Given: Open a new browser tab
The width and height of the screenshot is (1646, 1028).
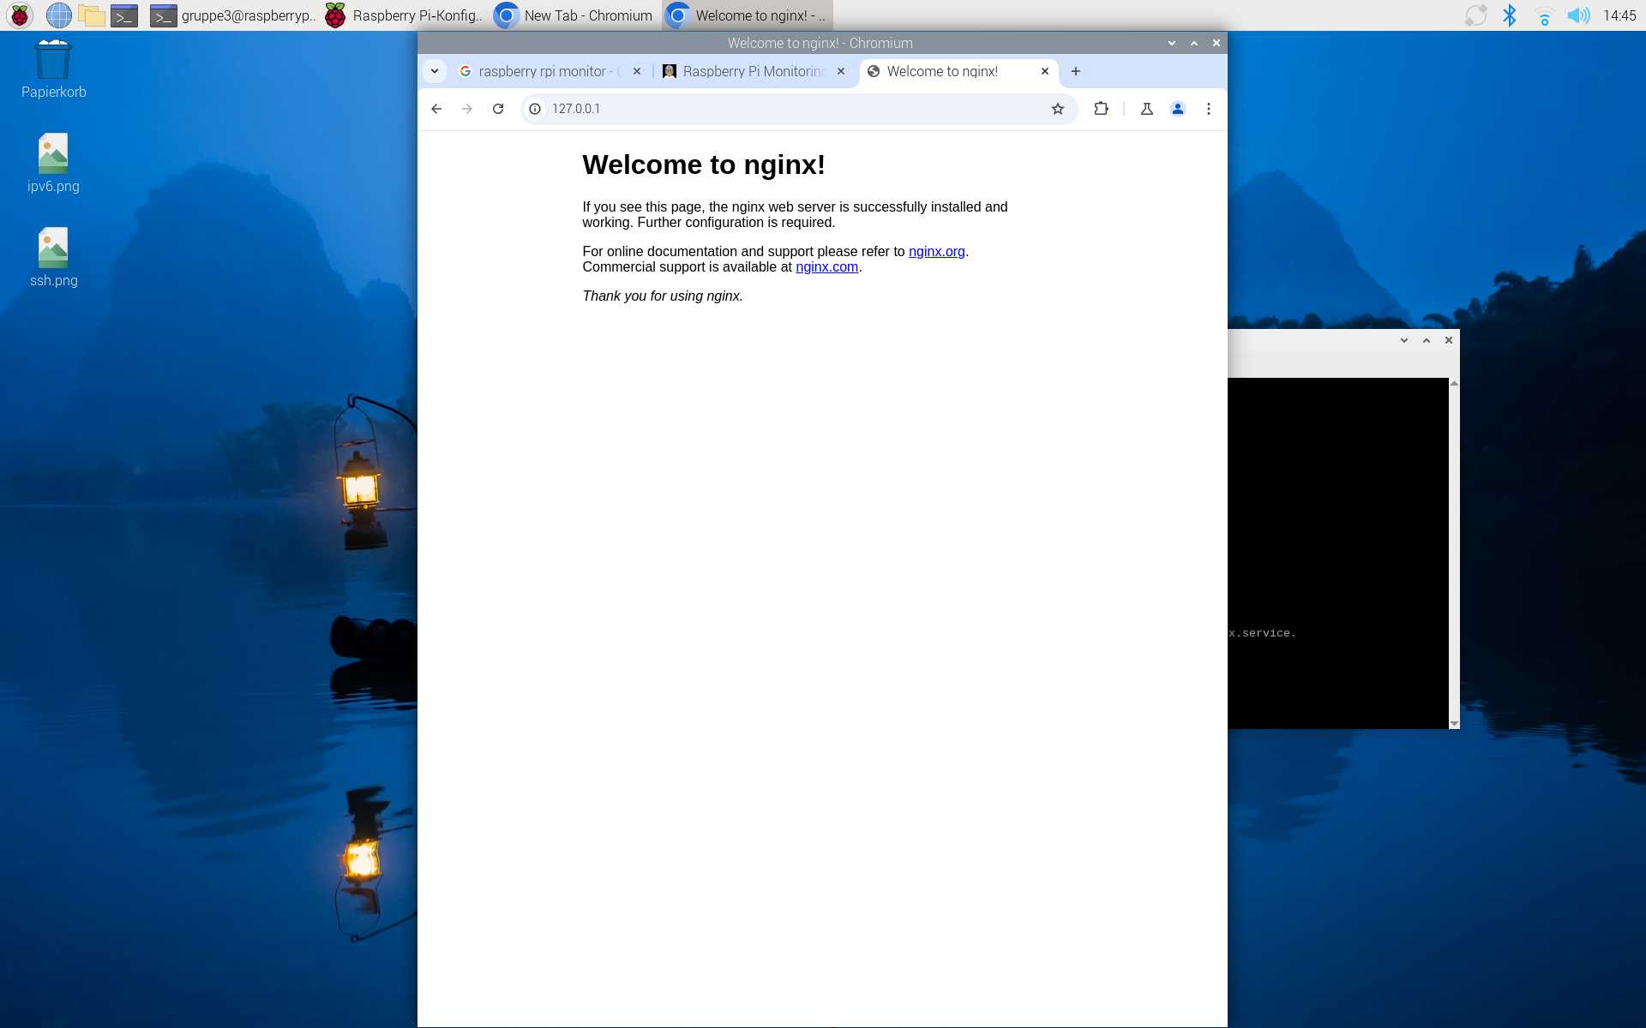Looking at the screenshot, I should click(1076, 71).
